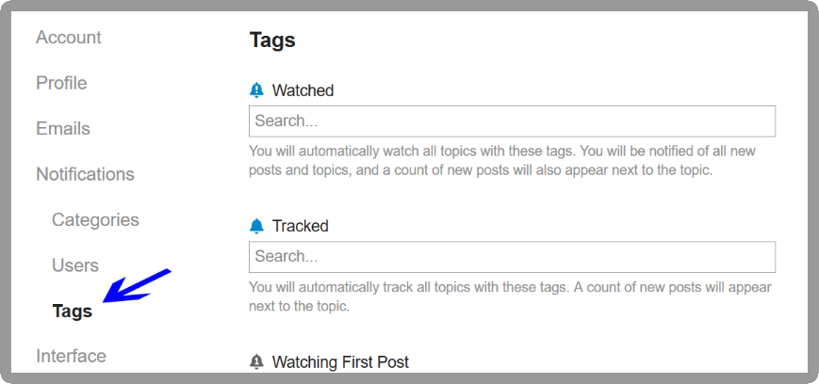Viewport: 819px width, 384px height.
Task: Open the Users notification sub-item
Action: tap(75, 265)
